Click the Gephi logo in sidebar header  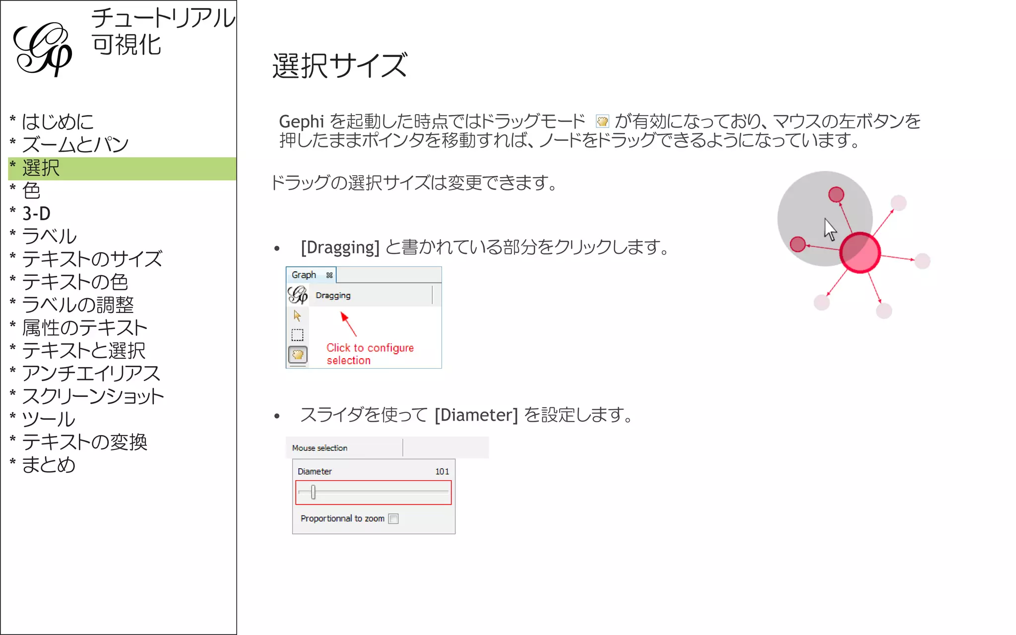[x=43, y=49]
